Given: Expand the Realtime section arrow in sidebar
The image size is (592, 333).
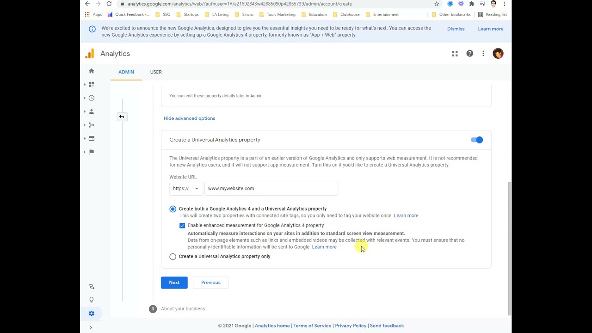Looking at the screenshot, I should [85, 98].
